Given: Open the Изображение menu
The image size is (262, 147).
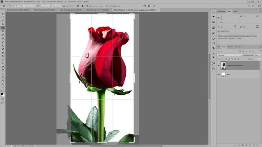Looking at the screenshot, I should (29, 2).
